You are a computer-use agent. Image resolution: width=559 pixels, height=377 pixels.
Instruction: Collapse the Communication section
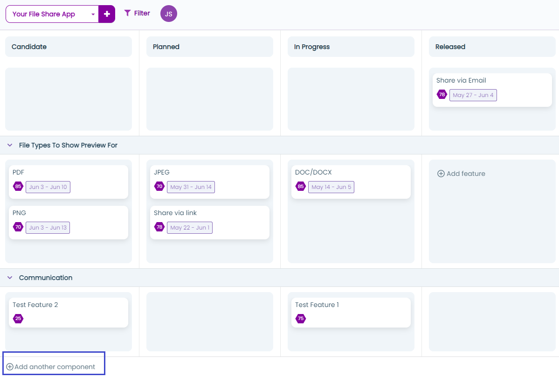(10, 278)
